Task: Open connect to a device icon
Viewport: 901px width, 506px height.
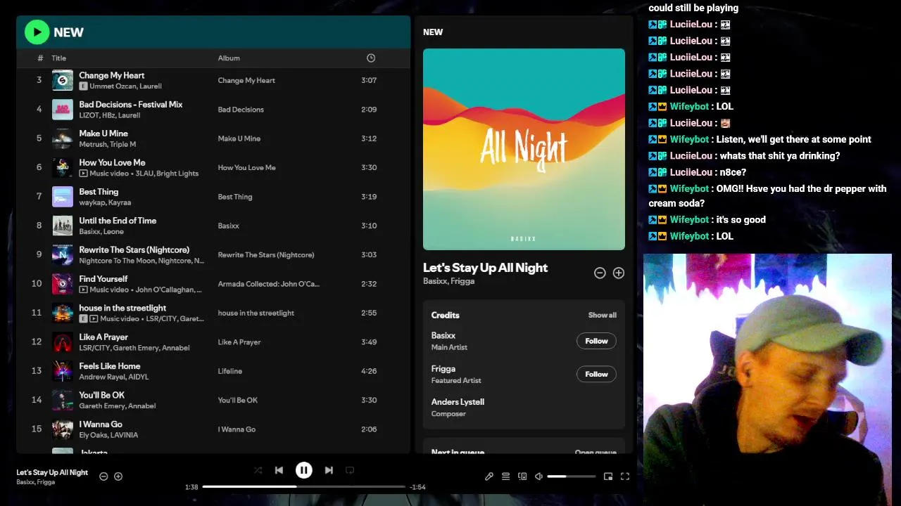Action: pyautogui.click(x=522, y=476)
